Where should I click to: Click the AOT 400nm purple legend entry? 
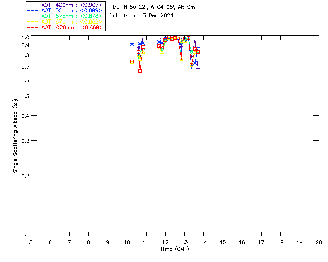click(65, 5)
